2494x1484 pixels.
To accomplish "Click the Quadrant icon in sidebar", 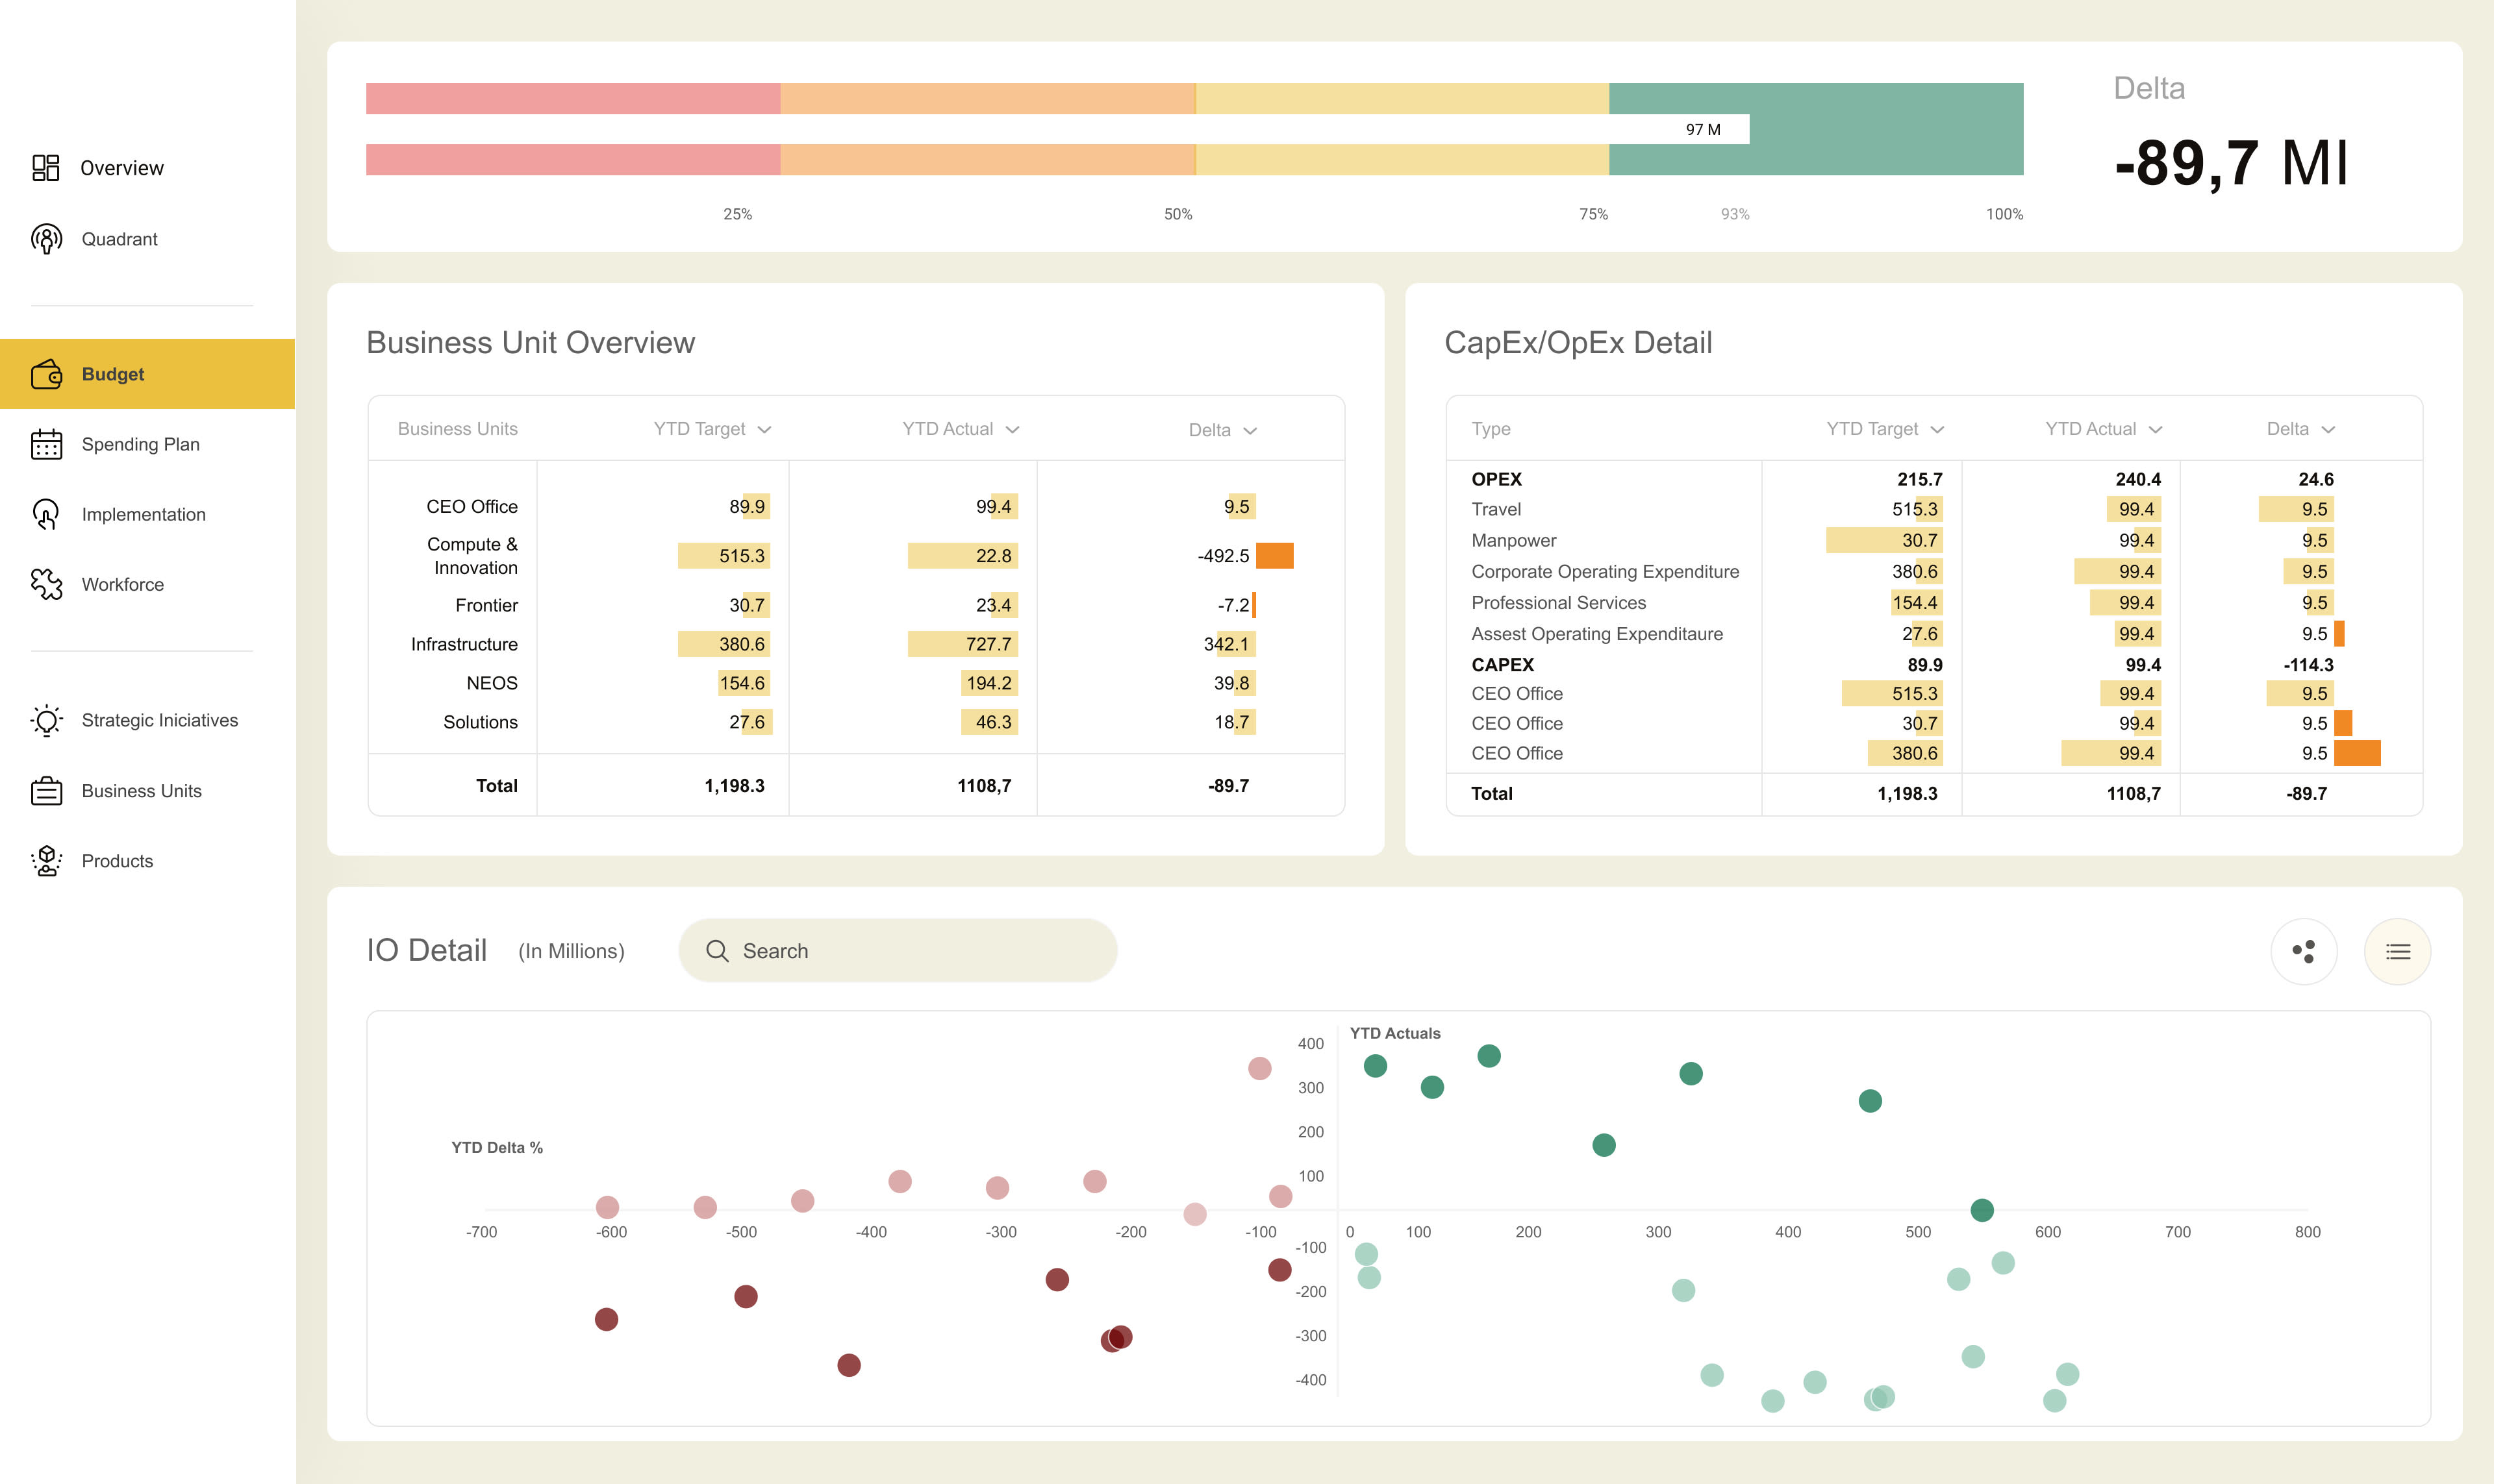I will (x=46, y=239).
